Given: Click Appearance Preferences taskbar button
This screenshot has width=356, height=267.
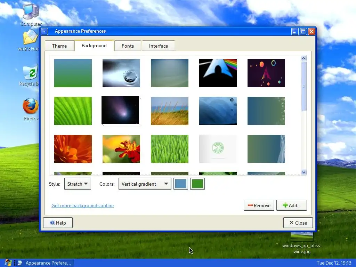Looking at the screenshot, I should click(46, 263).
